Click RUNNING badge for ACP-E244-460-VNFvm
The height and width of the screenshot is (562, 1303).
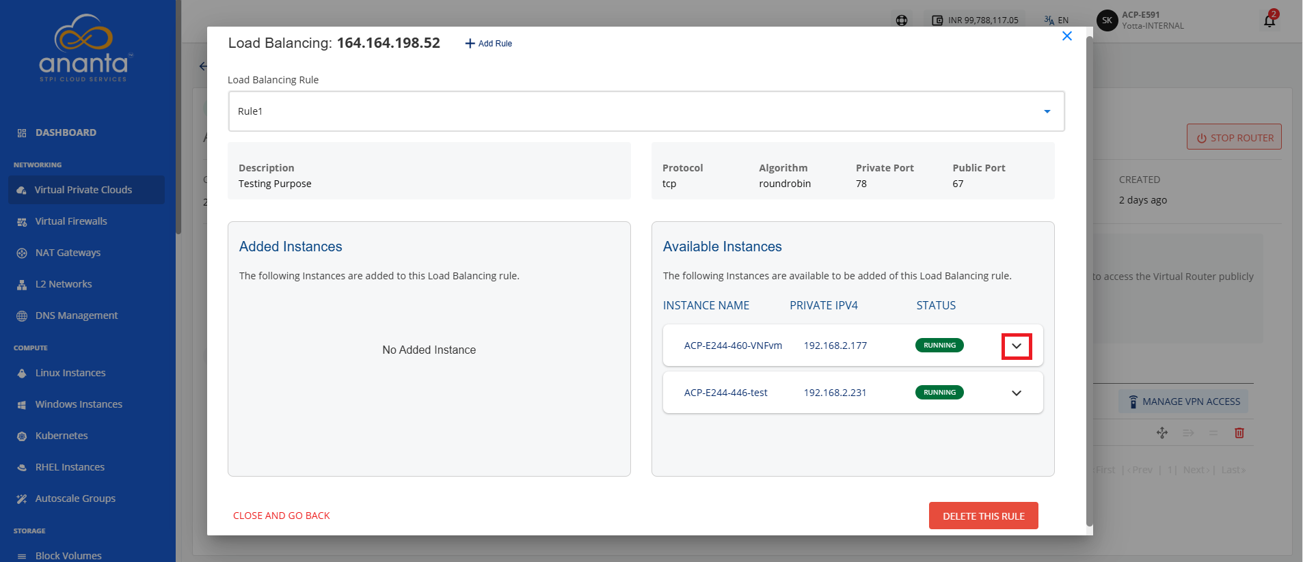[939, 346]
